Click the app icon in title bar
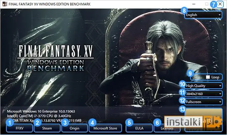Screen dimensions: 227x135 point(5,4)
